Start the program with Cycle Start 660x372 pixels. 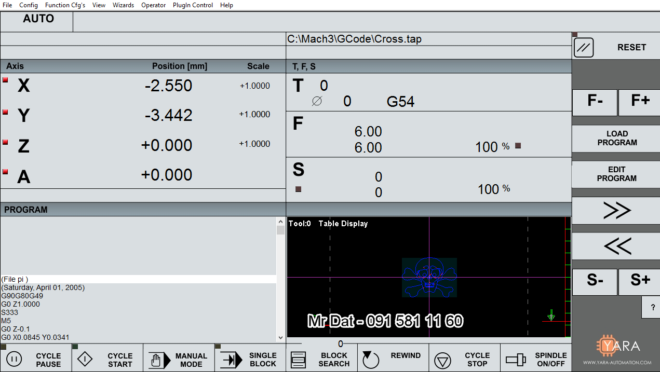[x=107, y=359]
